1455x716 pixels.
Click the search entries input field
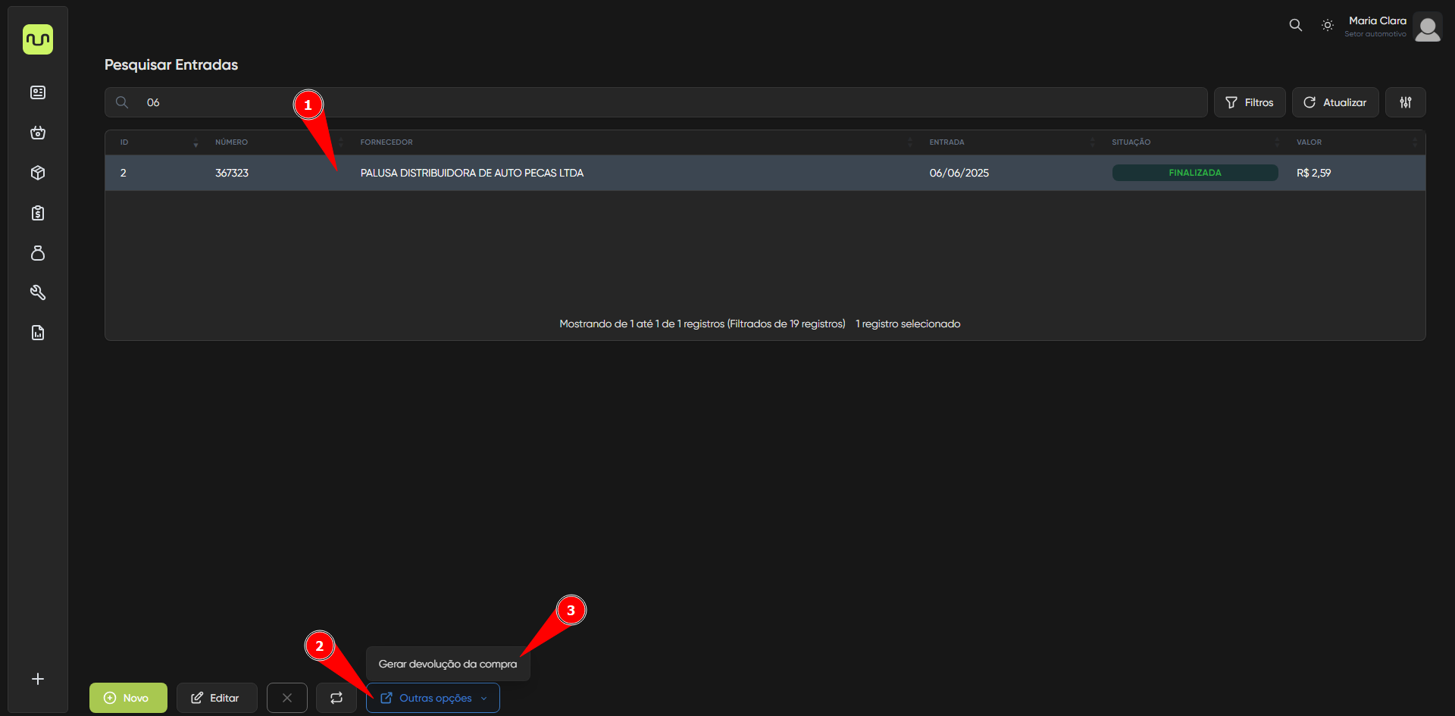click(x=652, y=102)
